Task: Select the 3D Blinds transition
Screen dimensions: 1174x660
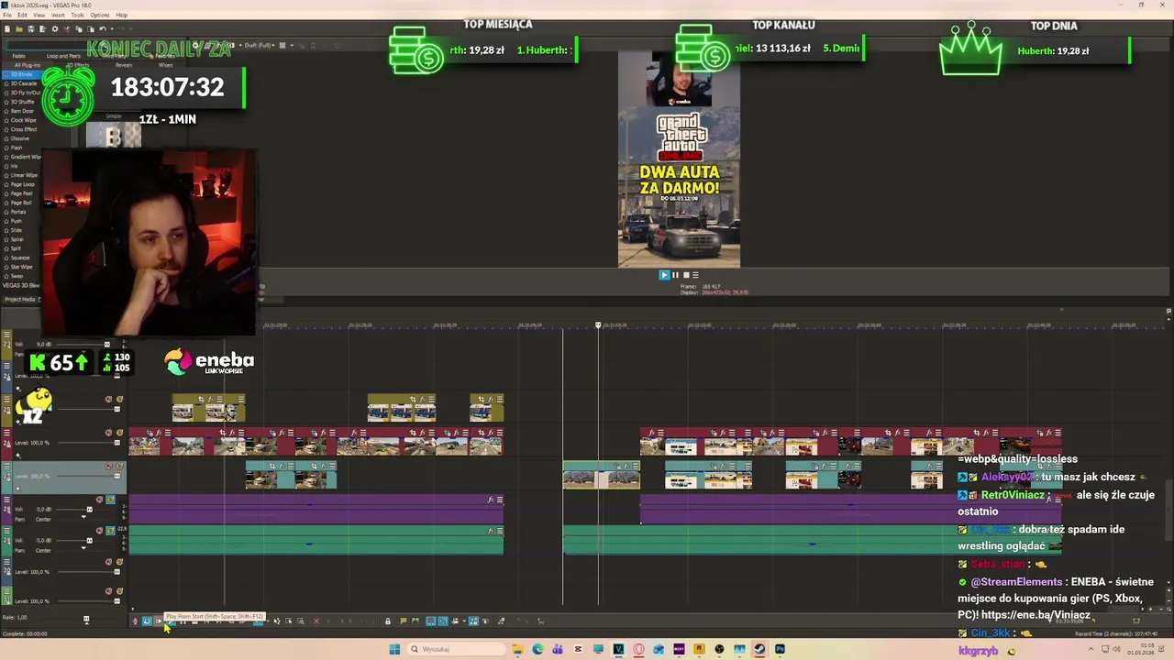Action: (21, 74)
